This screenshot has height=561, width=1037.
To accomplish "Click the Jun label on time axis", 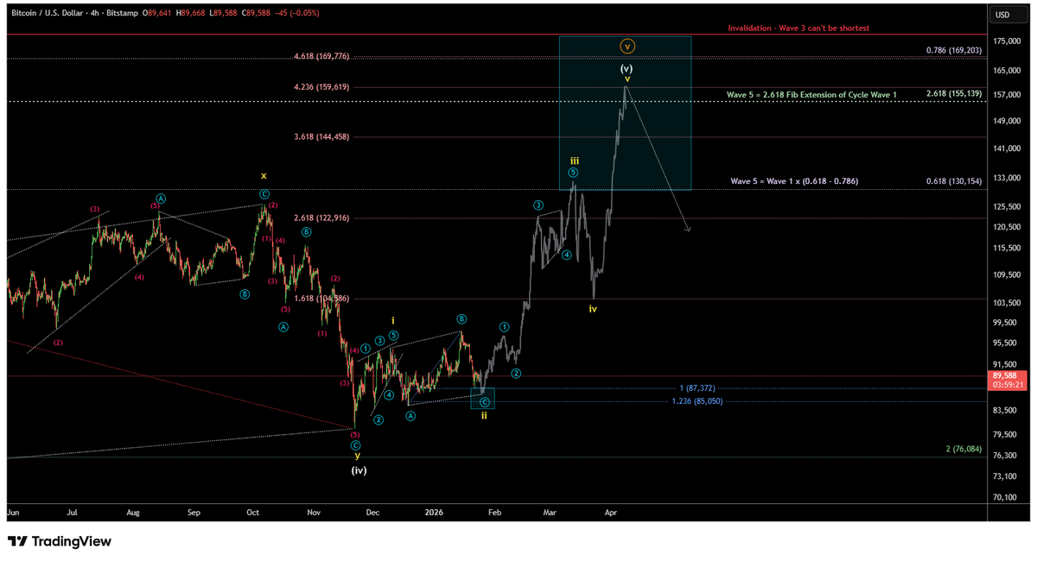I will coord(13,512).
